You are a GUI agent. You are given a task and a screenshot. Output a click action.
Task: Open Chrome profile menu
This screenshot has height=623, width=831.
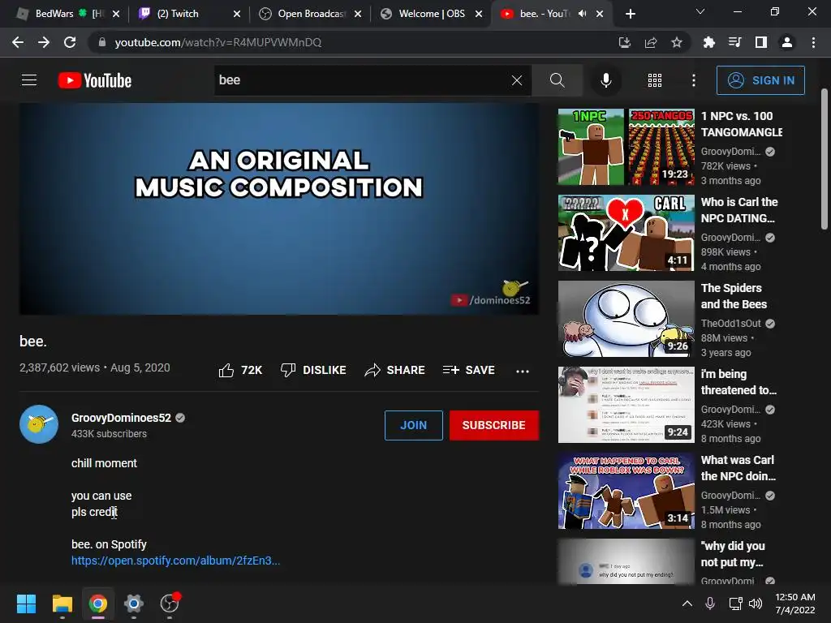click(787, 42)
